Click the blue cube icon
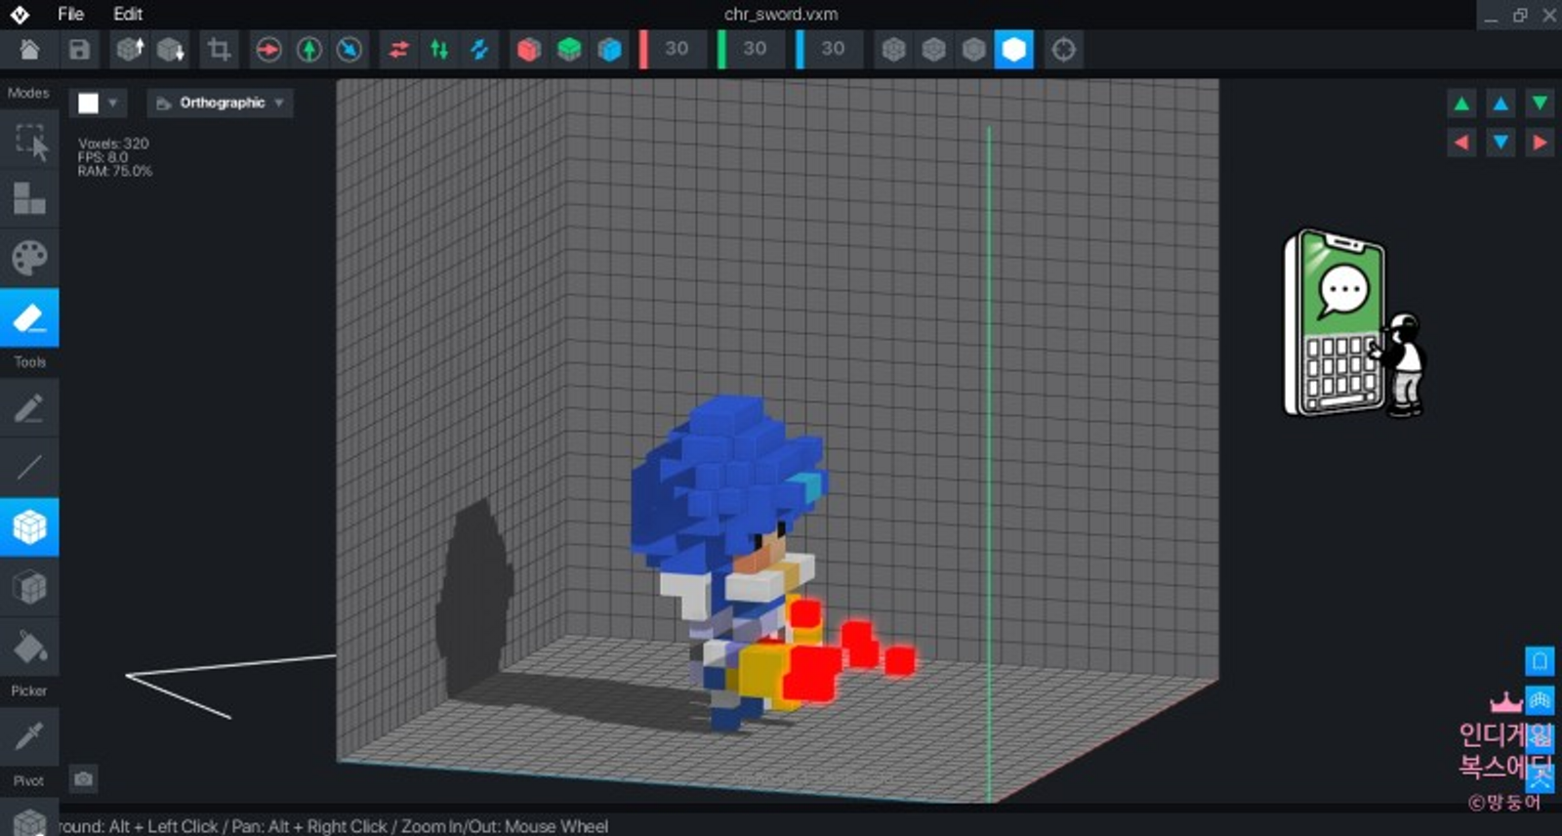Viewport: 1562px width, 836px height. click(x=610, y=50)
